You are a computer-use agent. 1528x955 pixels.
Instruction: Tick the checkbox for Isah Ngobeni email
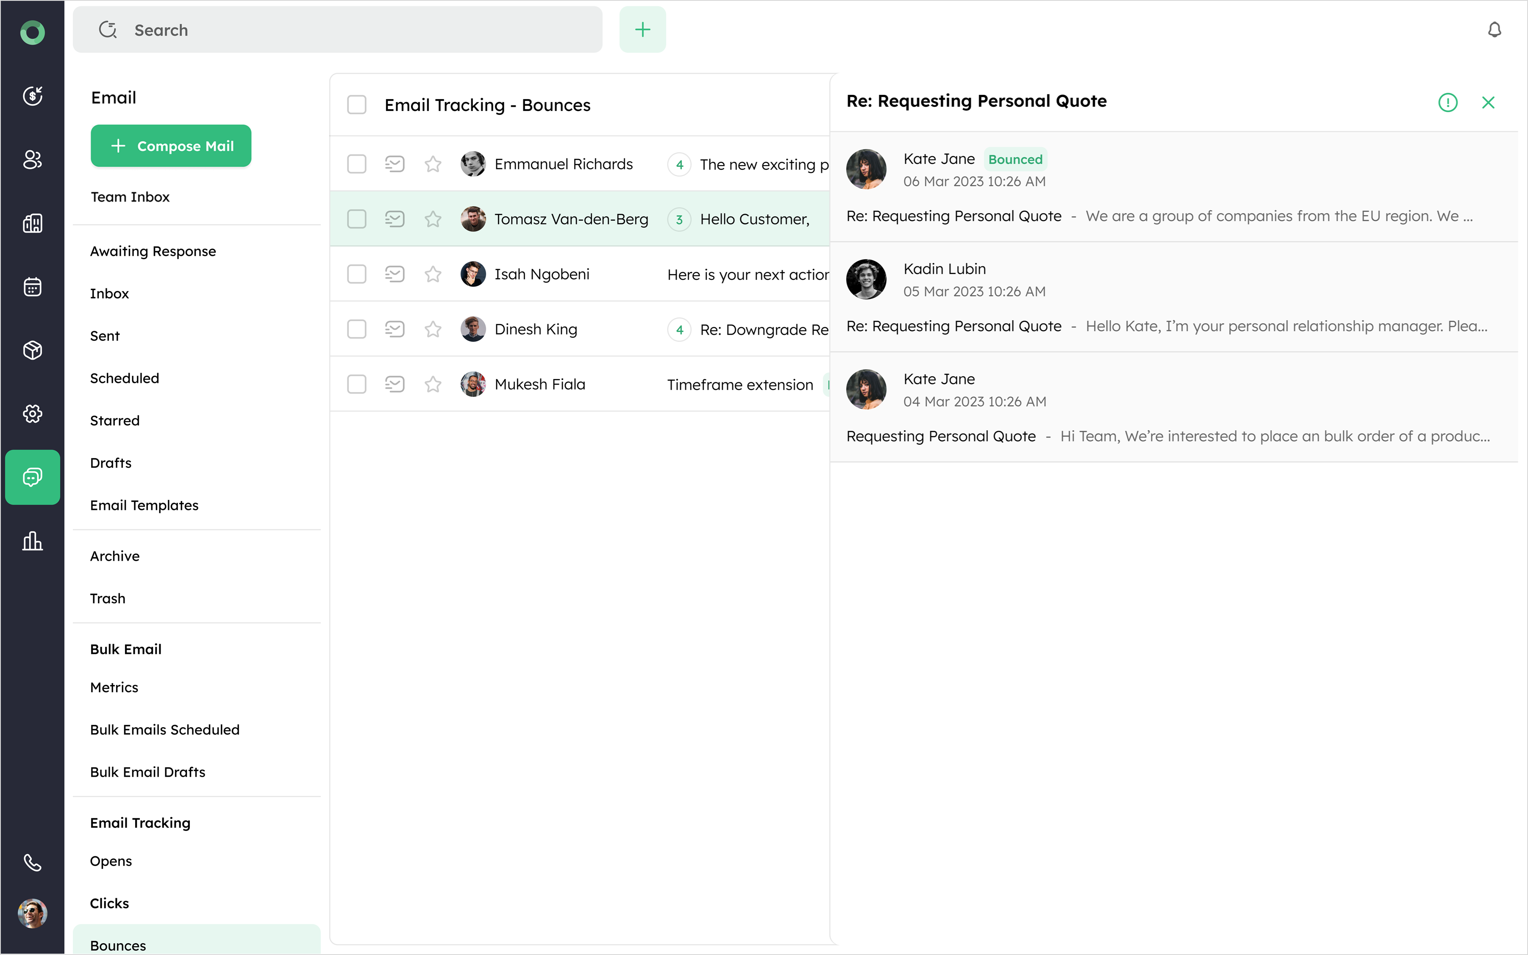point(356,274)
